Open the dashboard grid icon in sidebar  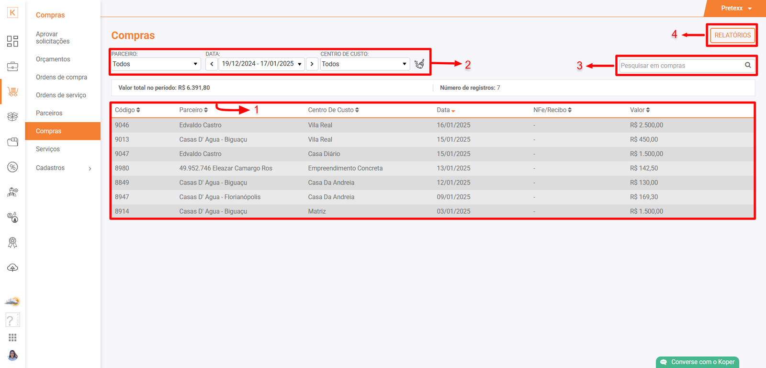pyautogui.click(x=12, y=41)
